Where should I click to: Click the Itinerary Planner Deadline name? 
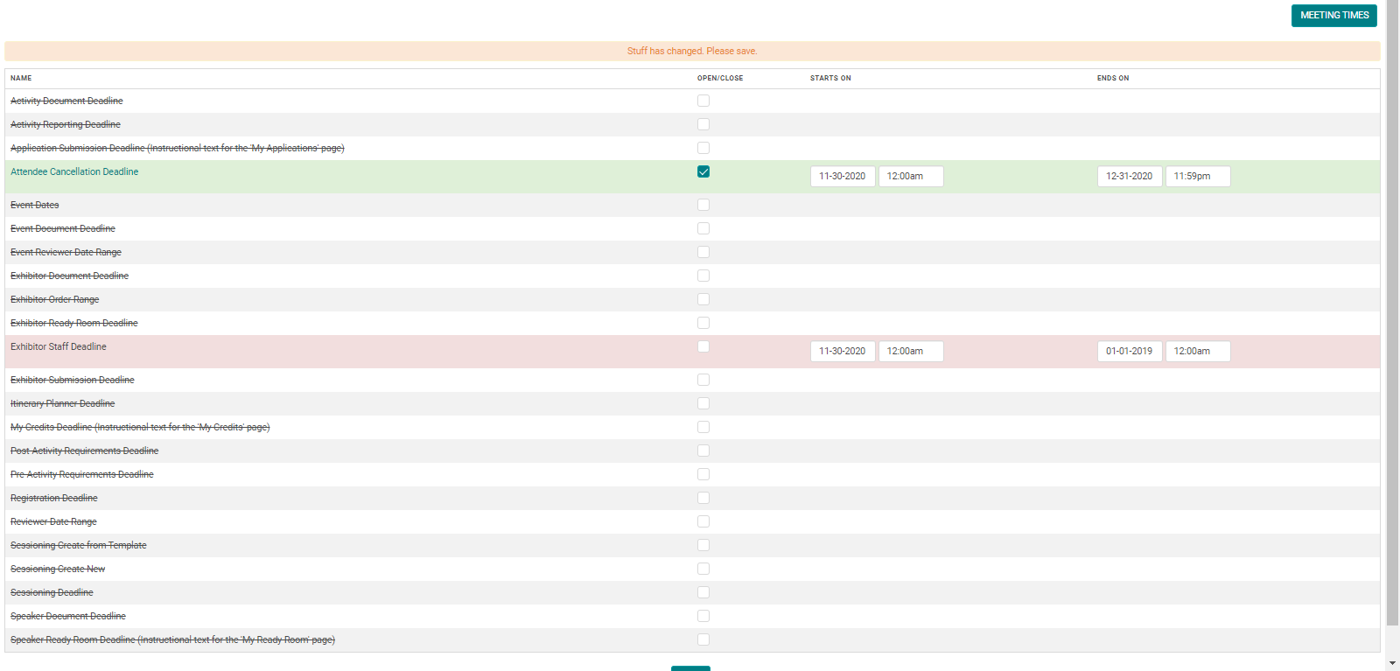point(63,403)
